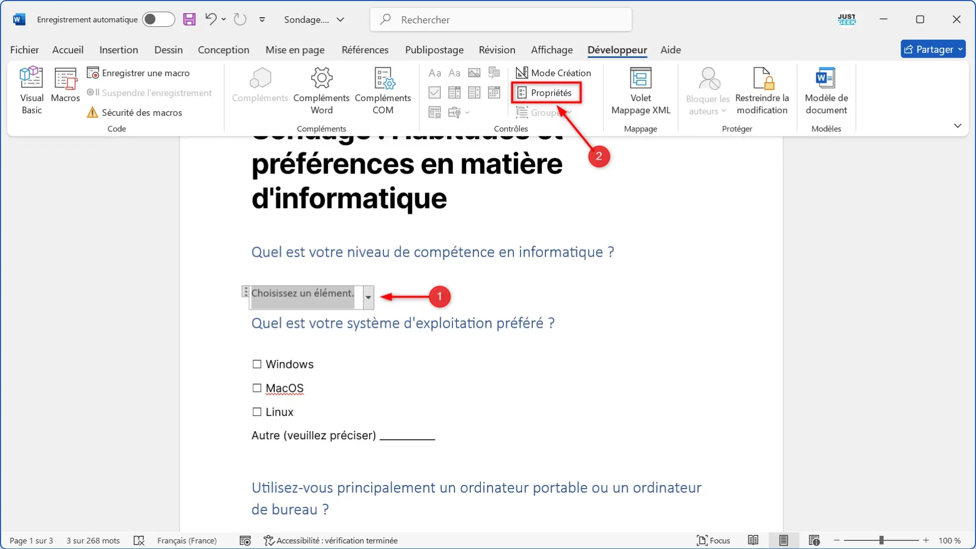
Task: Save the document with floppy icon
Action: coord(190,19)
